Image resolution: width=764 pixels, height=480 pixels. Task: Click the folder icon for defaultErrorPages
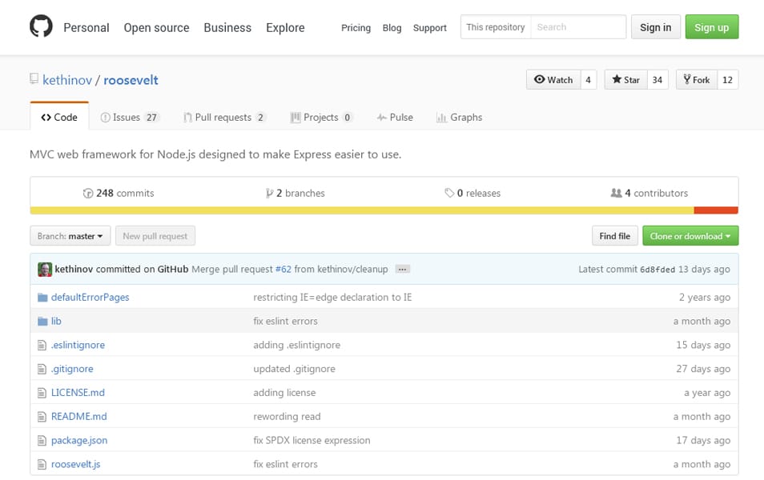(42, 298)
